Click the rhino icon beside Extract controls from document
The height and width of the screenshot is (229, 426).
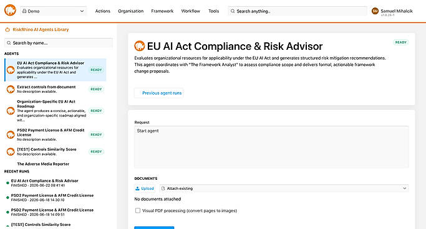[11, 89]
